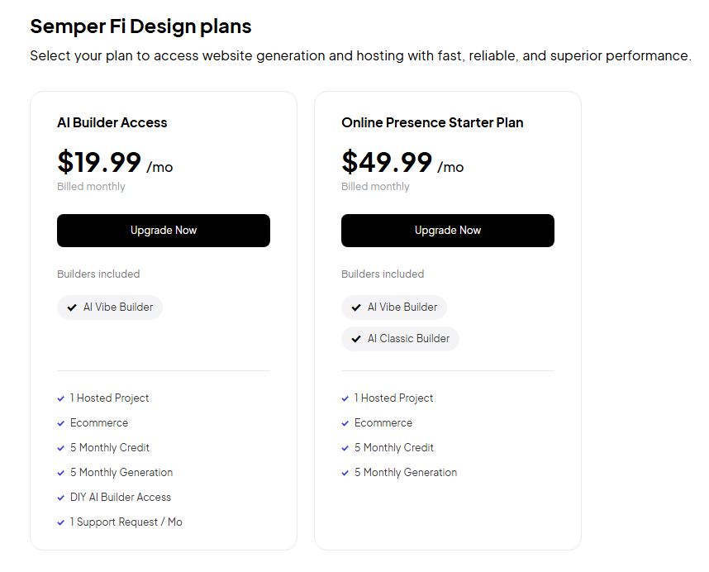Image resolution: width=709 pixels, height=572 pixels.
Task: Click Upgrade Now for Online Presence Starter Plan
Action: tap(447, 231)
